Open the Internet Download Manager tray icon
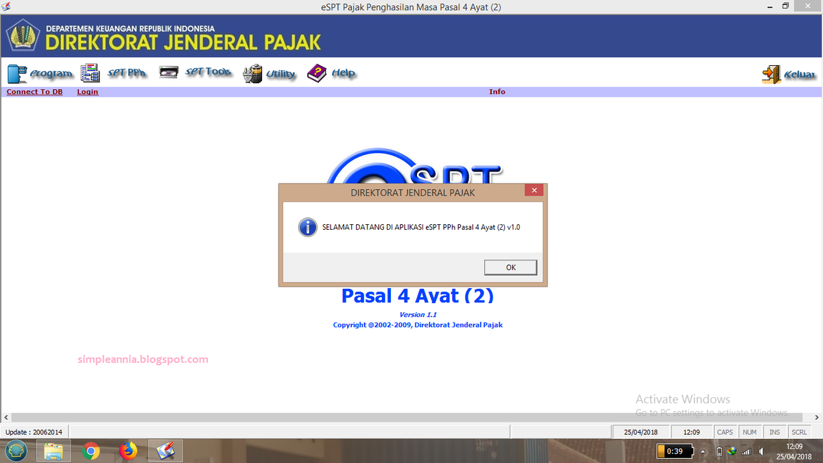 [x=731, y=451]
